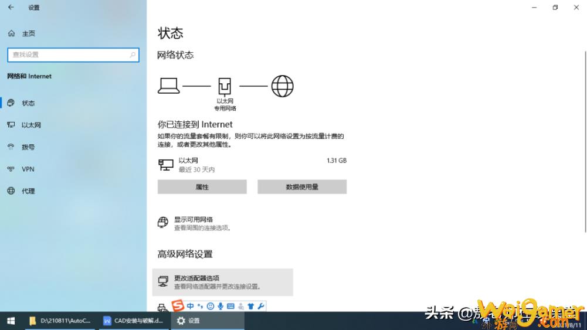Click the 网络和 Internet sidebar heading
The width and height of the screenshot is (587, 330).
pos(29,76)
